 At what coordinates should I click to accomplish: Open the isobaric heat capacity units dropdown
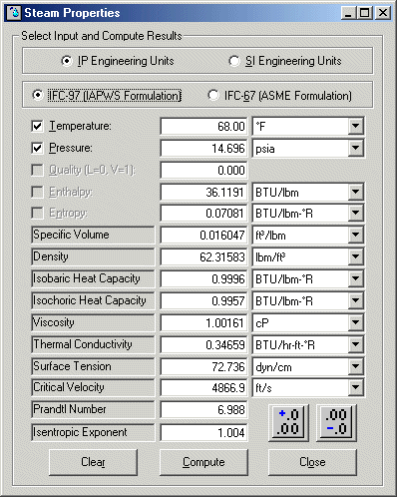(x=355, y=278)
